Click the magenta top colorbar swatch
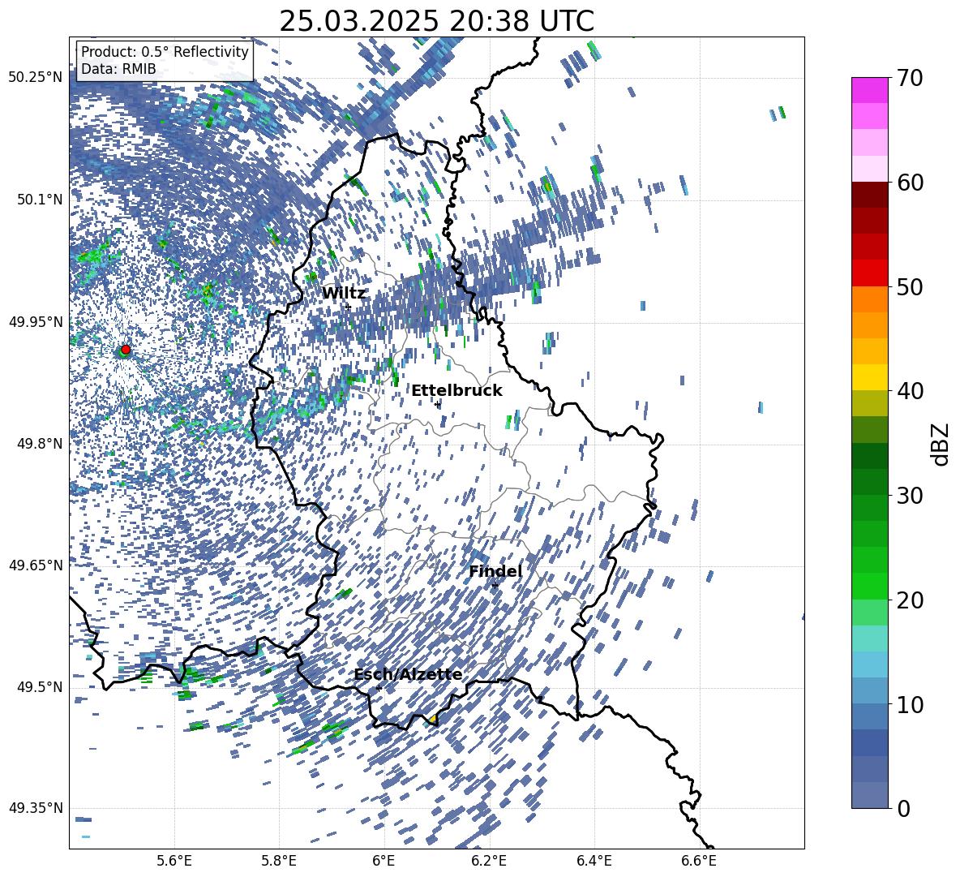This screenshot has width=960, height=877. (x=869, y=91)
